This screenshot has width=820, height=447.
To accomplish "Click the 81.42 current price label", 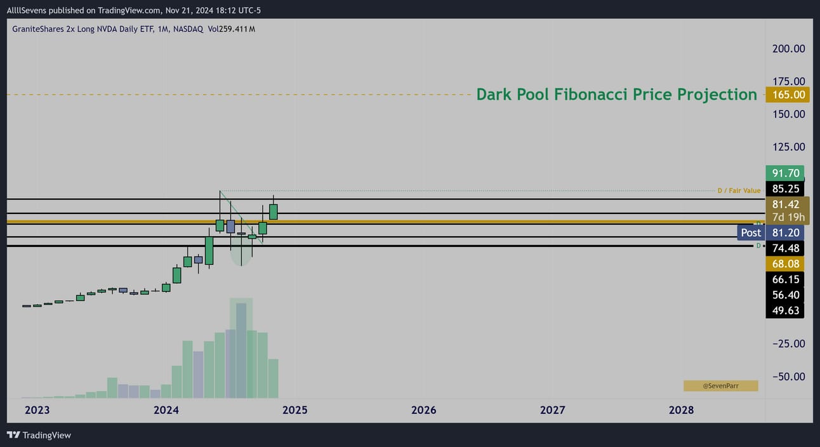I will [x=784, y=204].
